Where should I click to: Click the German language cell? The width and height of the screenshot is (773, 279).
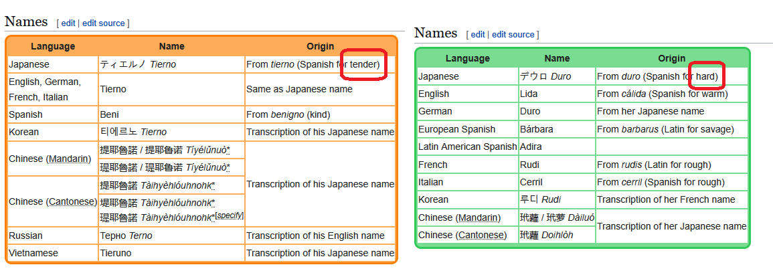point(467,112)
